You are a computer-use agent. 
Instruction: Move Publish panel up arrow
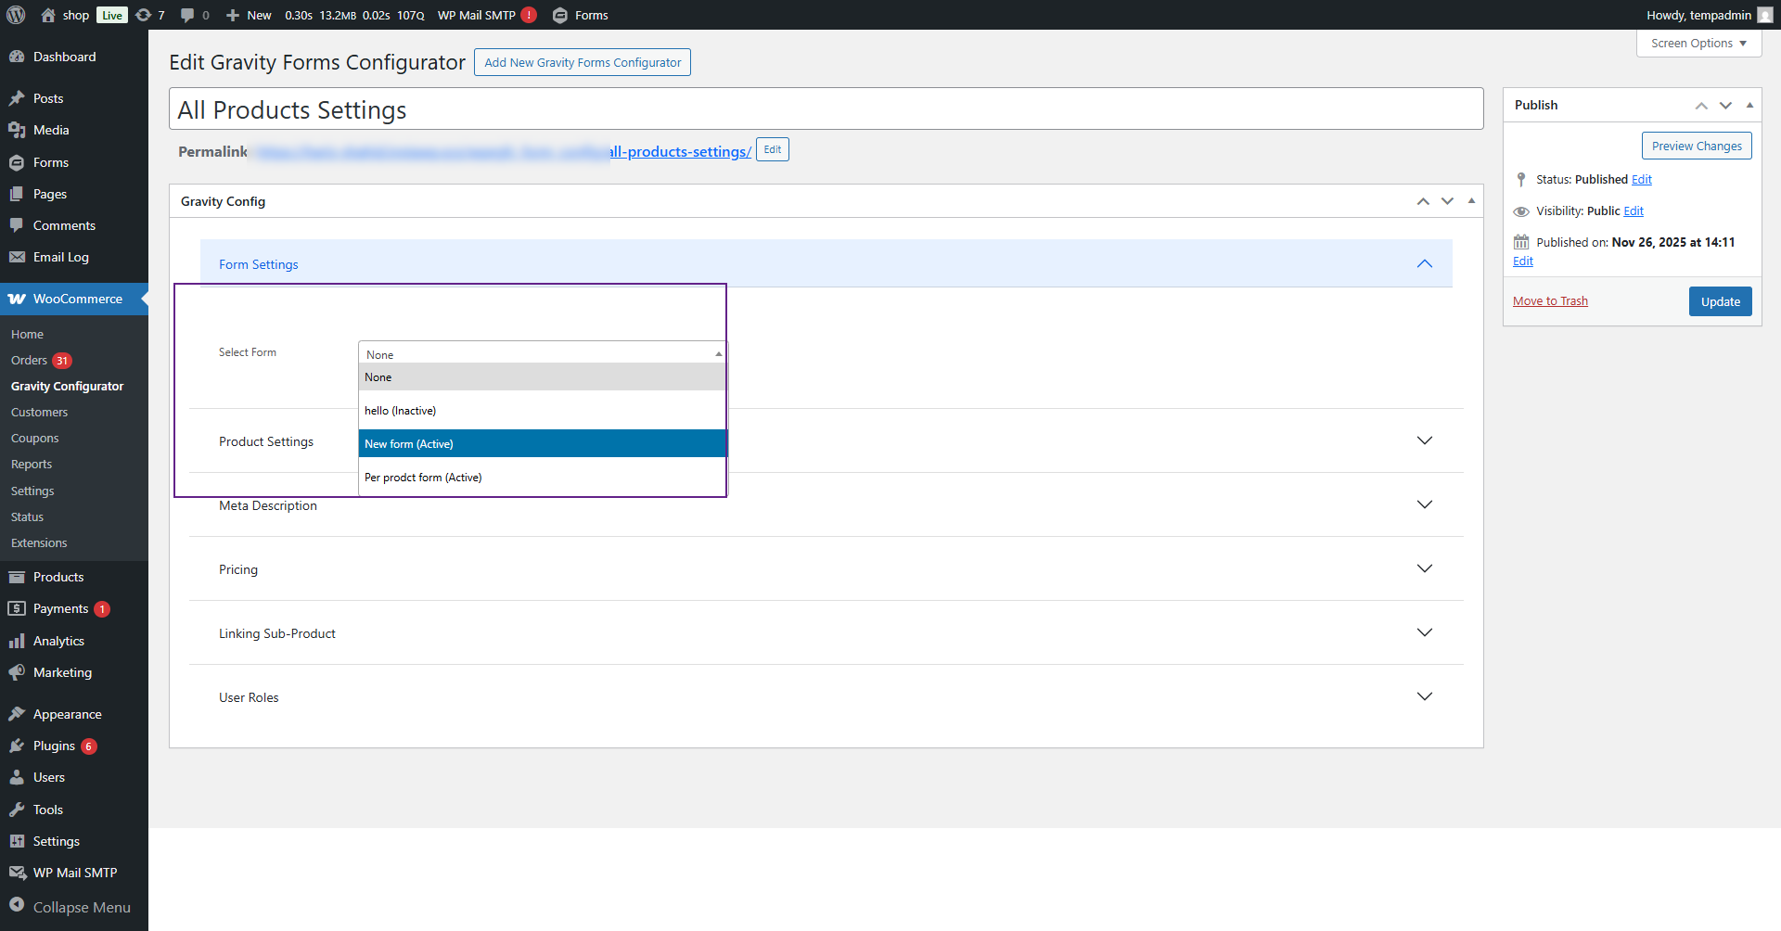click(x=1701, y=105)
